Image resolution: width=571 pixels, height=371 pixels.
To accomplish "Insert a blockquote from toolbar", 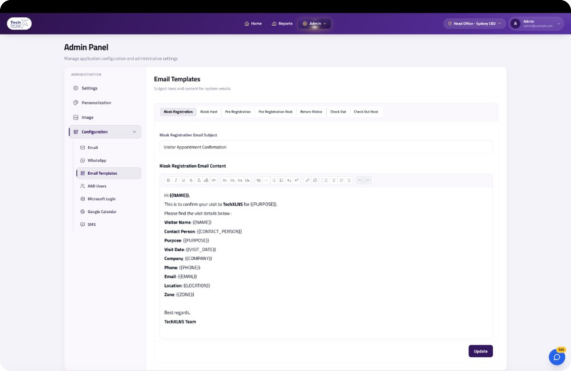I will (x=258, y=180).
